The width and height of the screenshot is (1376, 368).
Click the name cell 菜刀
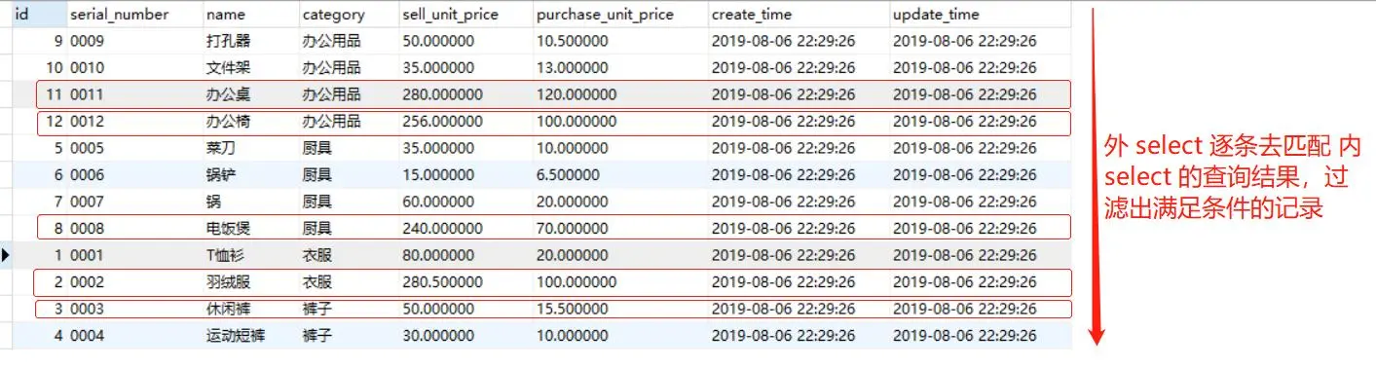(221, 148)
